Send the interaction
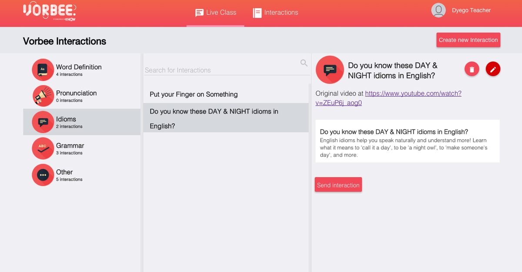 [338, 185]
